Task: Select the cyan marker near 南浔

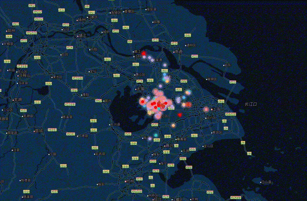Action: click(156, 135)
